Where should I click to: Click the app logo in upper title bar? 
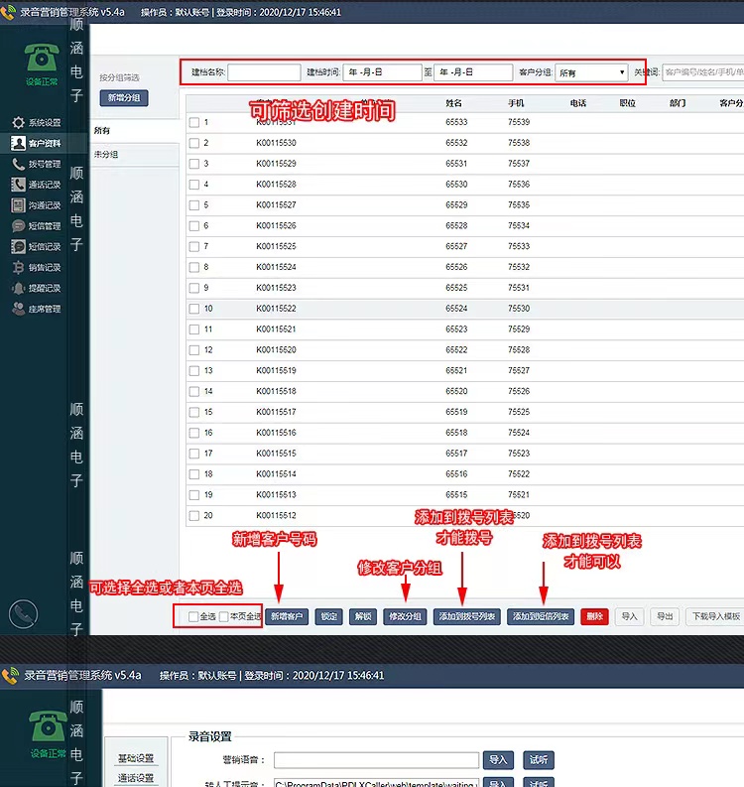coord(8,12)
